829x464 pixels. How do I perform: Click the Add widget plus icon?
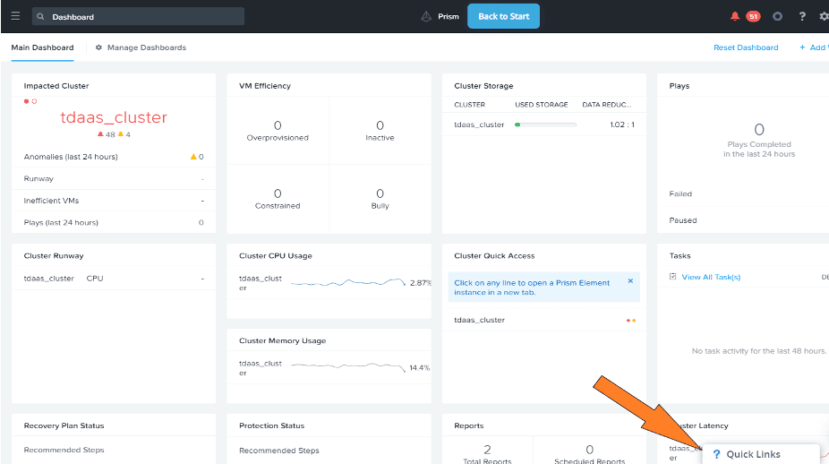pos(802,47)
